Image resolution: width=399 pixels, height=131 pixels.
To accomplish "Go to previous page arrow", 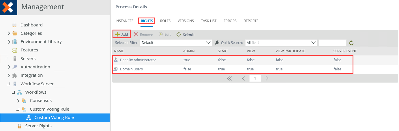I will pos(243,78).
